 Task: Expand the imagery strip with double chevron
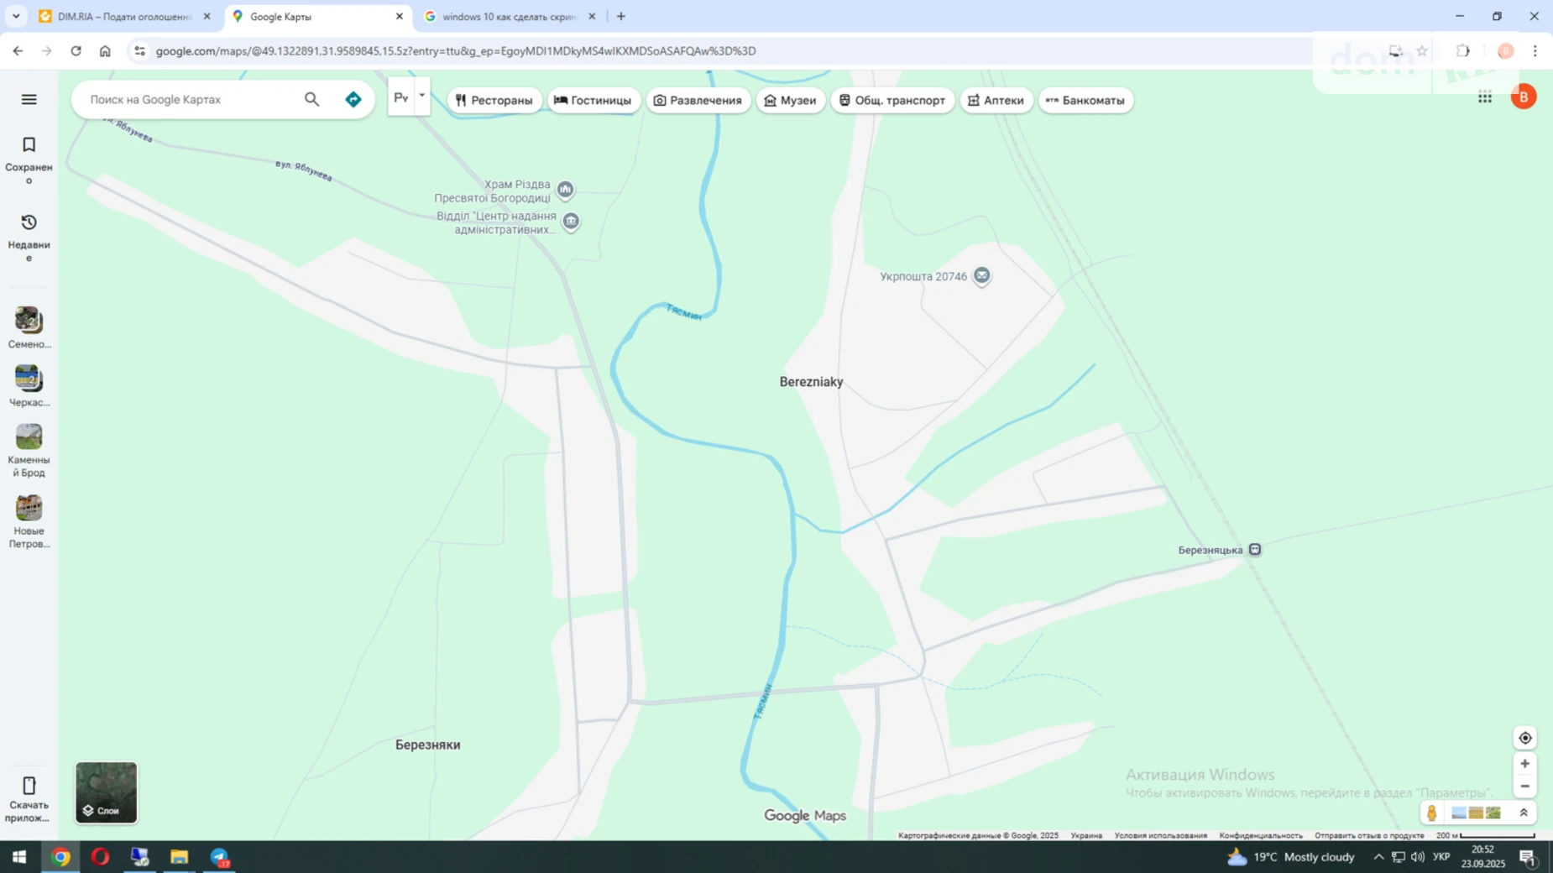coord(1523,813)
